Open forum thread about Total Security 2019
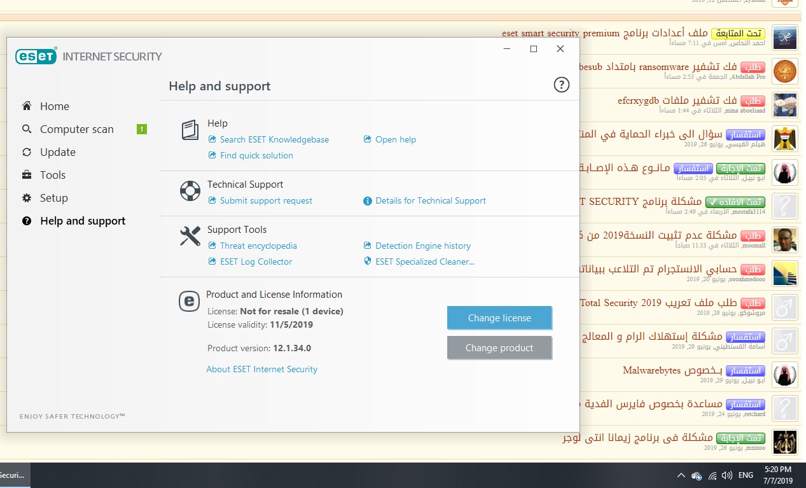Viewport: 806px width, 488px height. [x=658, y=303]
